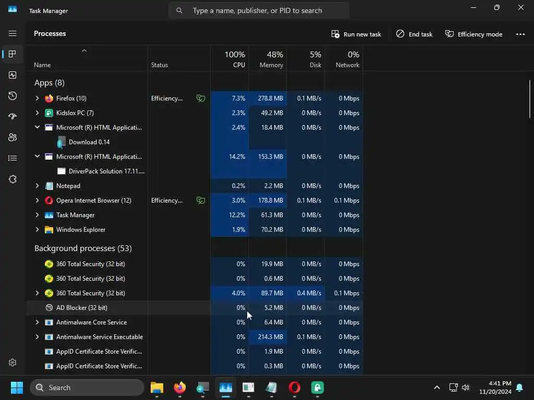
Task: Click the 214.3 MB memory cell
Action: [268, 337]
